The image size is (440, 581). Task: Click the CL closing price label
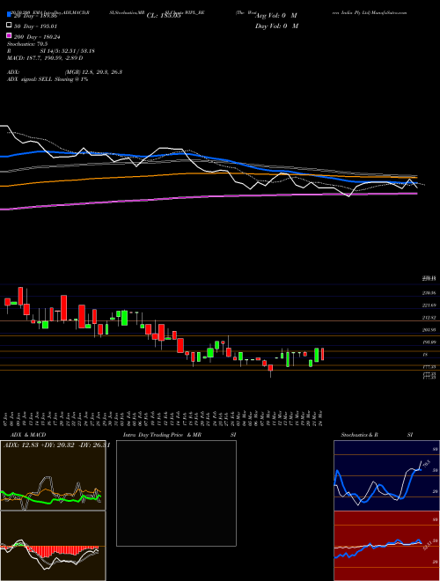click(x=164, y=16)
